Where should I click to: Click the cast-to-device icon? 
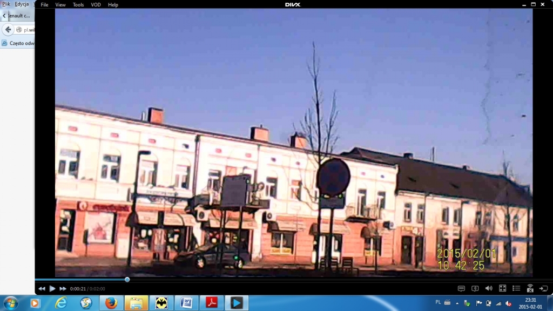[530, 289]
